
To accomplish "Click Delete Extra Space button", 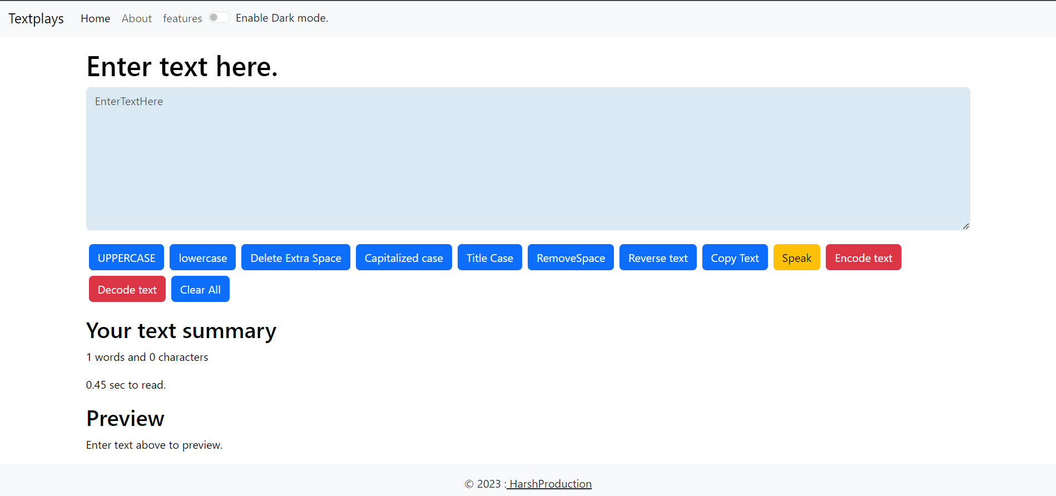I will coord(295,257).
